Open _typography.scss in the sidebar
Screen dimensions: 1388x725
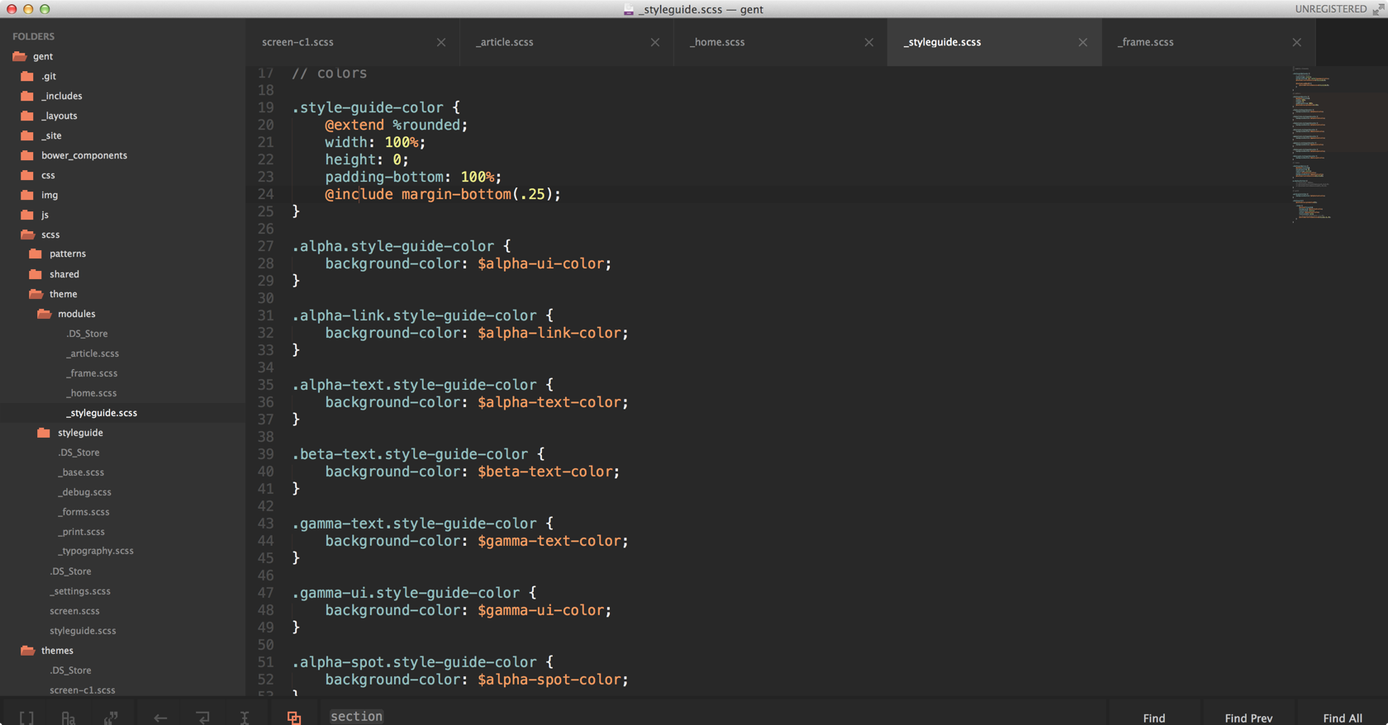coord(96,551)
